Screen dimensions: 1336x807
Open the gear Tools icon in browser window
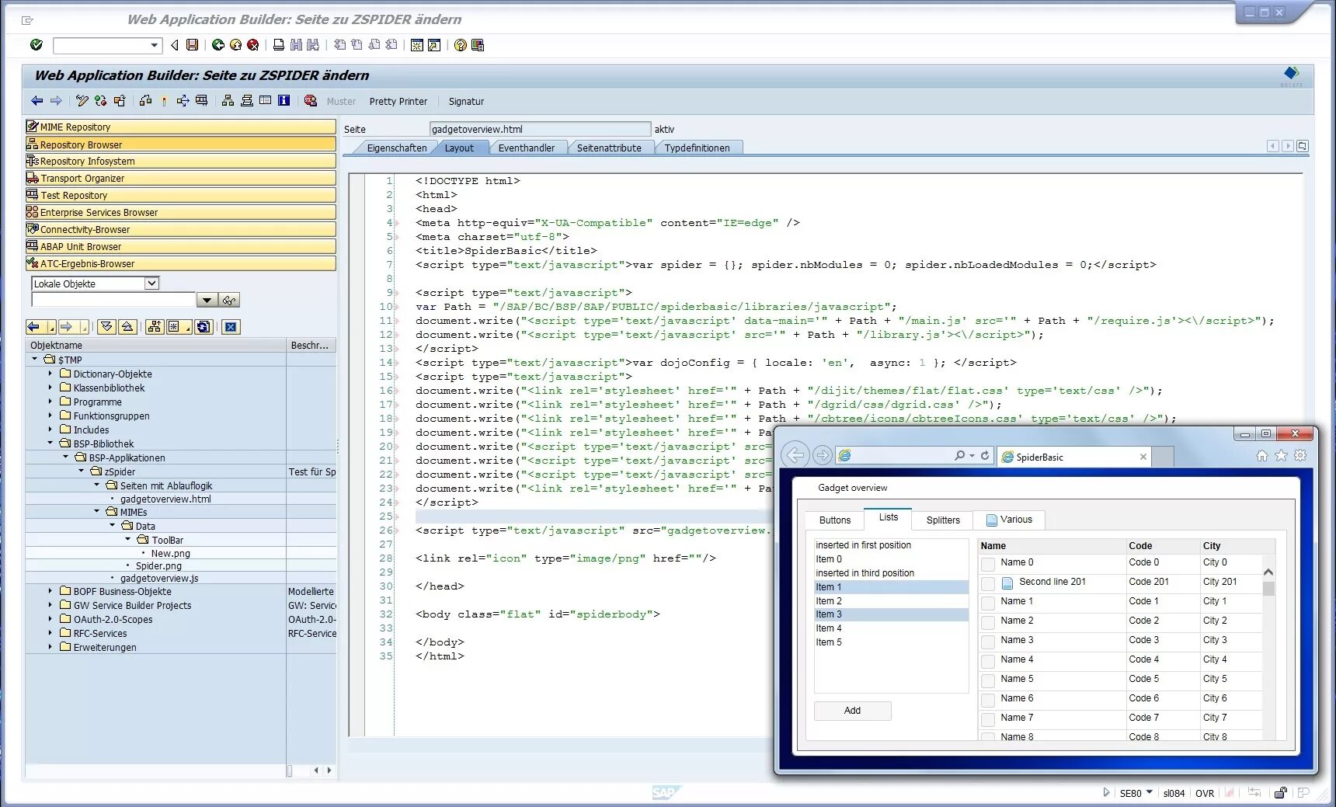[1301, 456]
